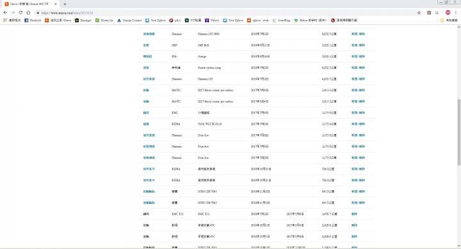Open the Garmin Connect bookmark
This screenshot has height=249, width=461.
(129, 20)
